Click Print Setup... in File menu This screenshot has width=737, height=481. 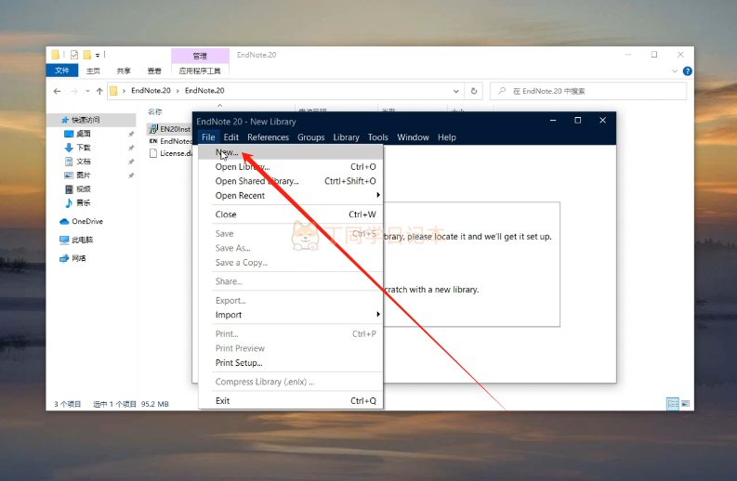coord(239,363)
